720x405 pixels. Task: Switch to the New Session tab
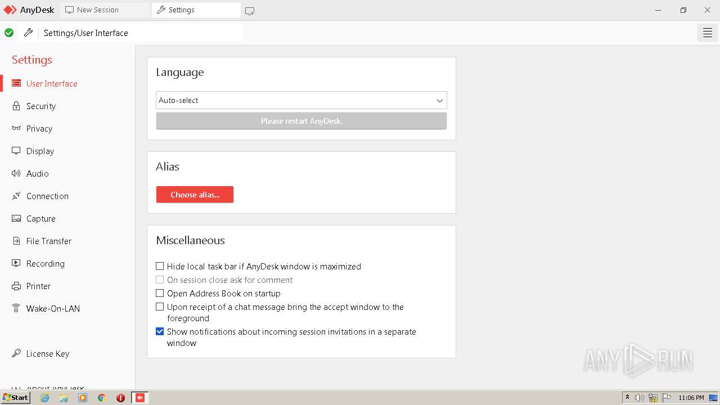105,10
